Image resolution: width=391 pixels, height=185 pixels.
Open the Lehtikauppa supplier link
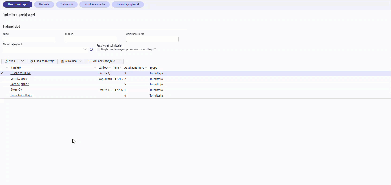tap(19, 79)
